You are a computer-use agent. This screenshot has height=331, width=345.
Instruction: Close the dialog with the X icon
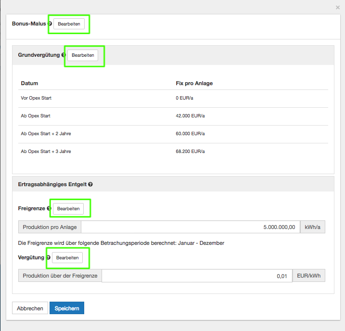pyautogui.click(x=337, y=8)
